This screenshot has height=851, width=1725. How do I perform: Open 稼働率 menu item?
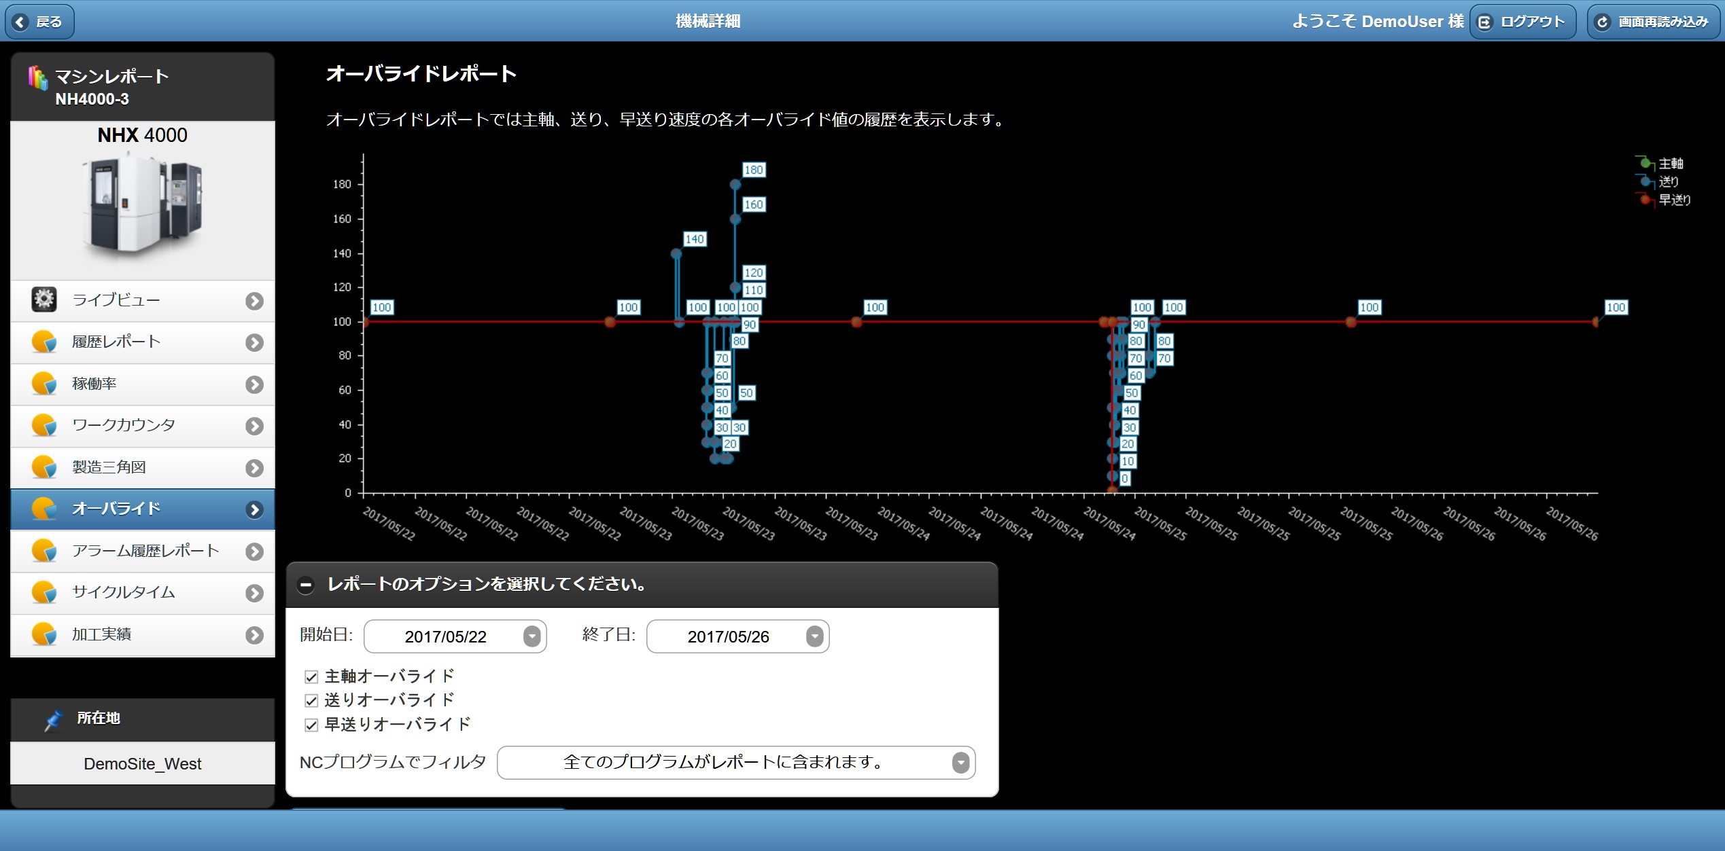(143, 384)
